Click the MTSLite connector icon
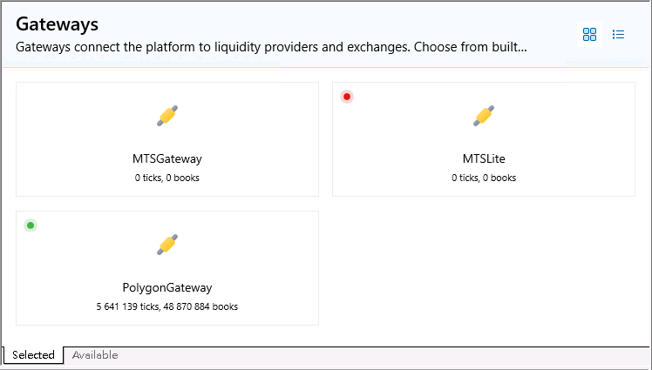The height and width of the screenshot is (370, 652). [x=484, y=116]
